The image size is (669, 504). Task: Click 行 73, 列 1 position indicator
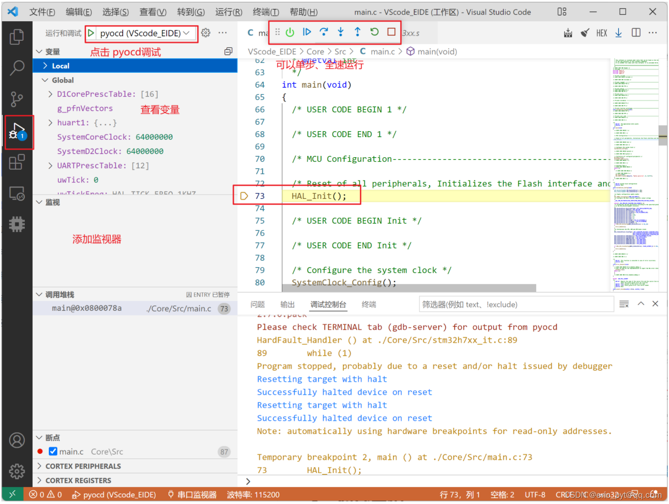tap(459, 495)
